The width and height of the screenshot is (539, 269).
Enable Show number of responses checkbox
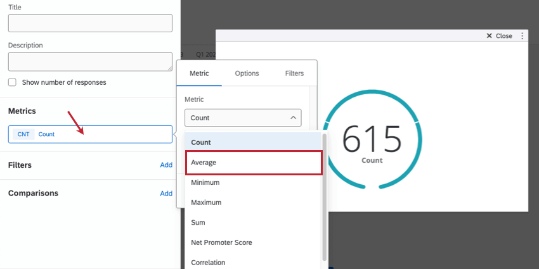click(13, 82)
